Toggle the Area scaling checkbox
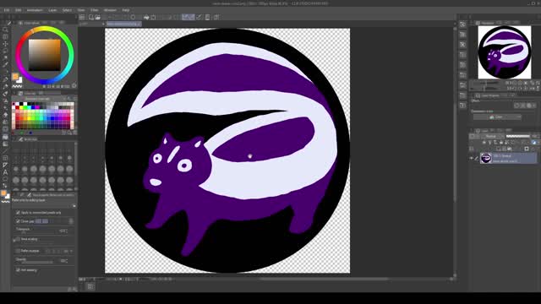The image size is (541, 304). 18,239
